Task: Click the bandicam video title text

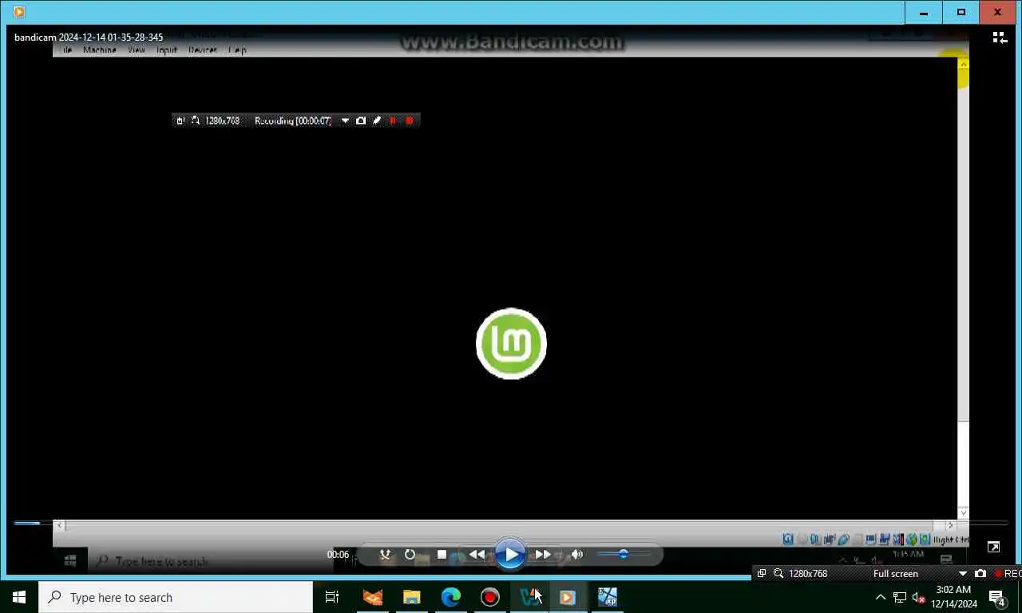Action: (89, 38)
